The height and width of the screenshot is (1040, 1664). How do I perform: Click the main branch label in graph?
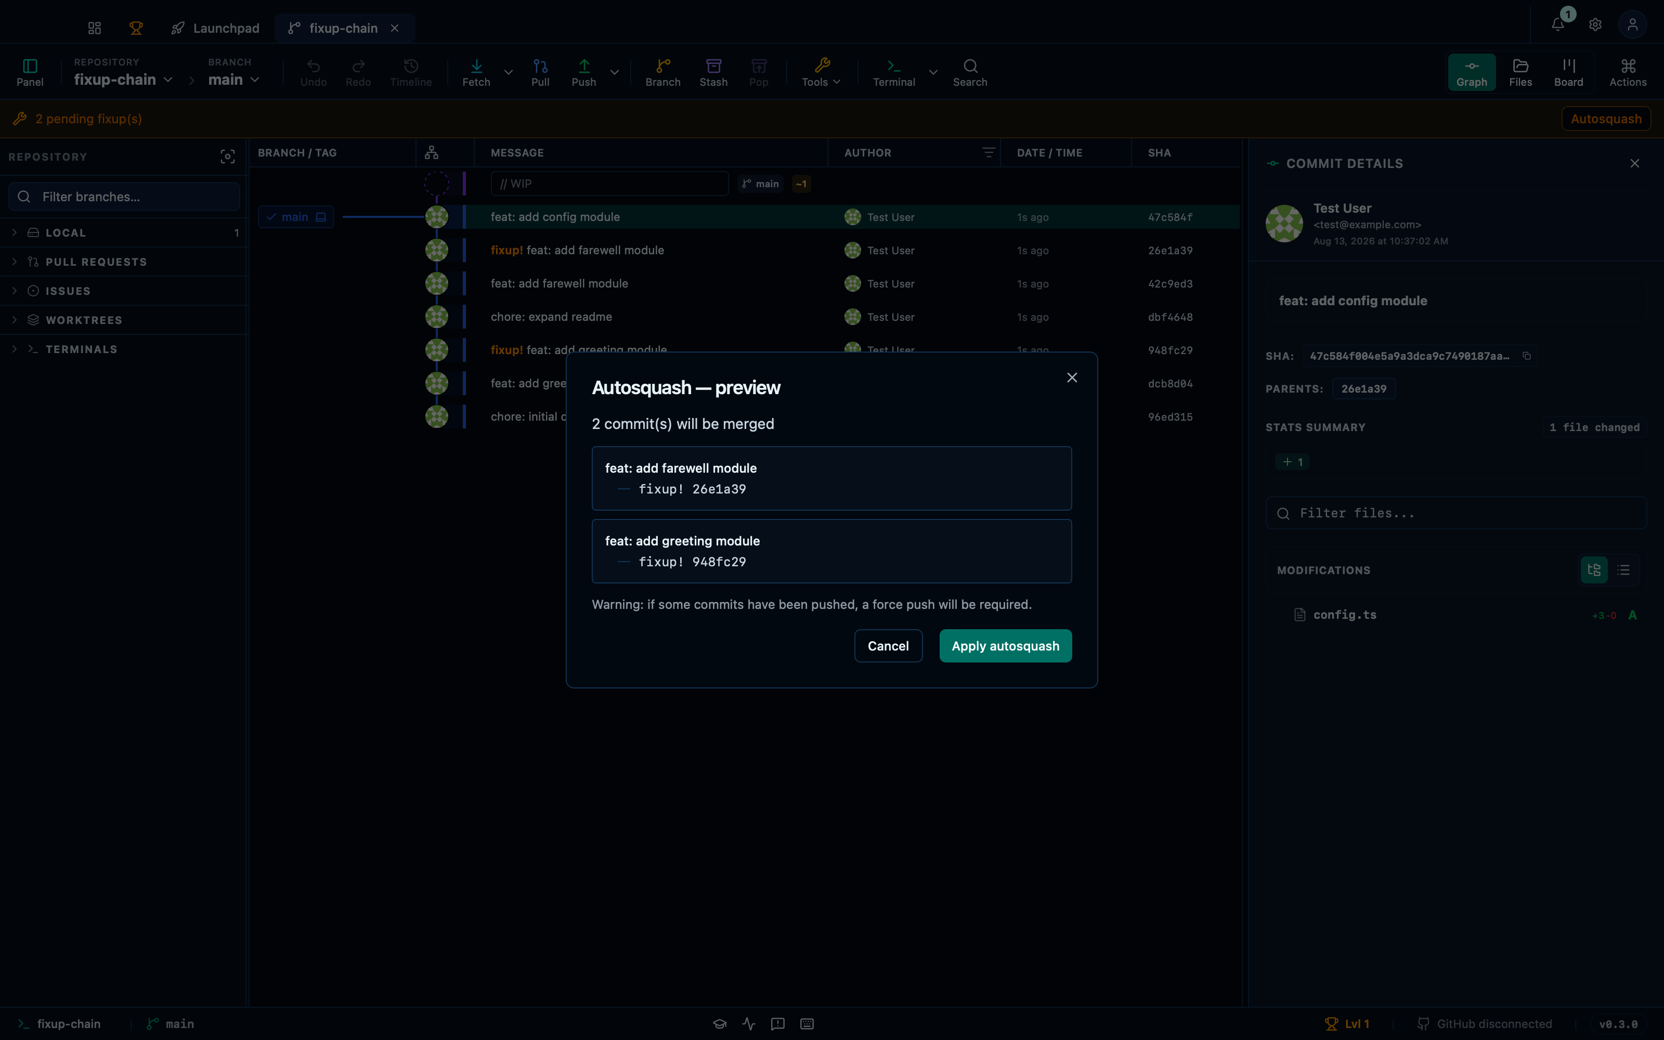click(x=296, y=217)
